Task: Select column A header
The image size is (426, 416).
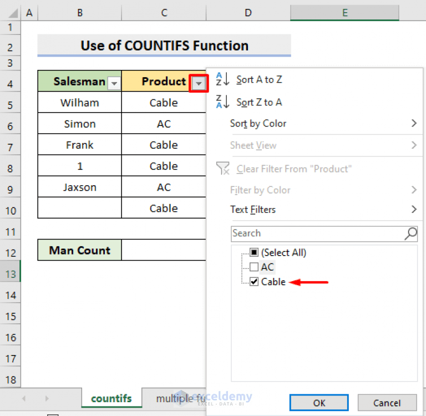Action: point(29,13)
